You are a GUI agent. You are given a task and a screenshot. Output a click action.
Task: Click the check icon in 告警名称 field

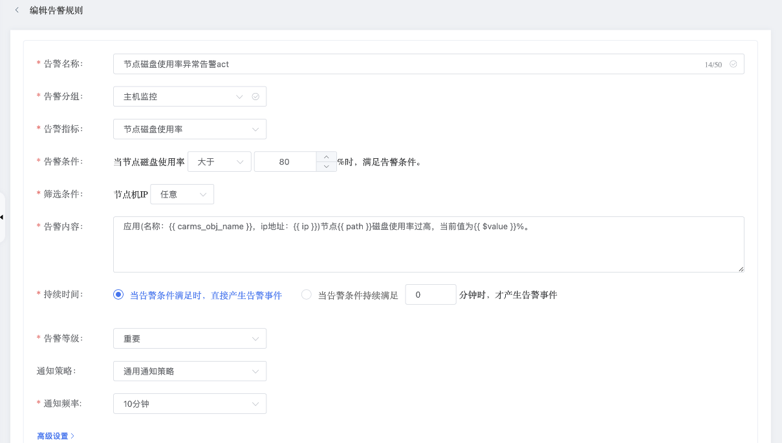tap(733, 64)
